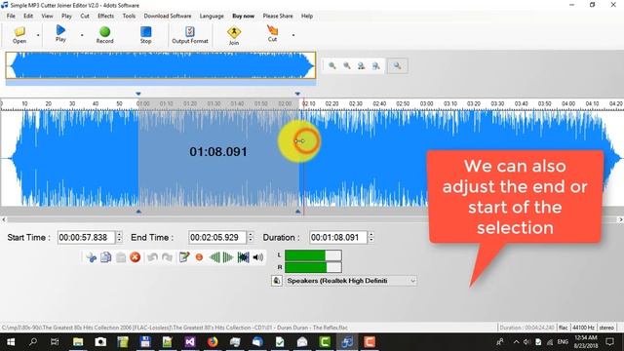Click inside the Start Time input field

[x=87, y=238]
